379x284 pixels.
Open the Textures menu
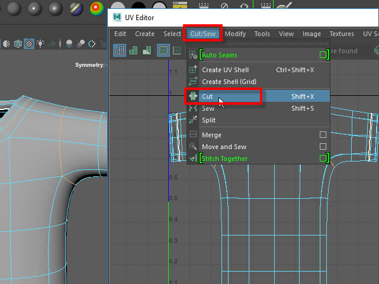click(342, 34)
